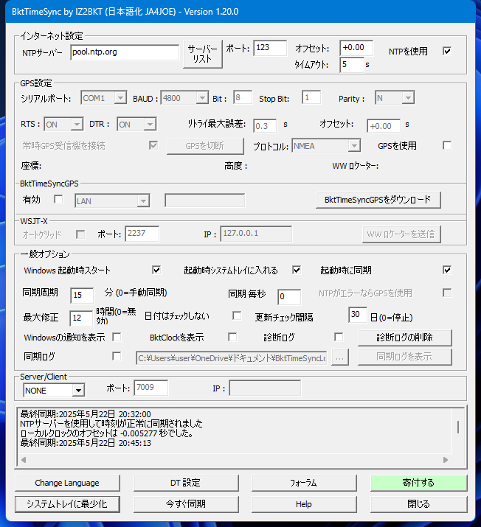Minimize with システムトレイに最少化 button
The image size is (481, 527).
67,504
